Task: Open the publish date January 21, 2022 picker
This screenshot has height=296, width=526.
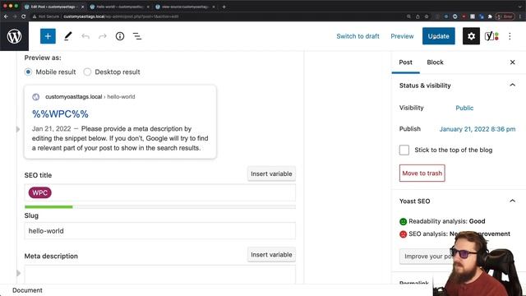Action: coord(478,129)
